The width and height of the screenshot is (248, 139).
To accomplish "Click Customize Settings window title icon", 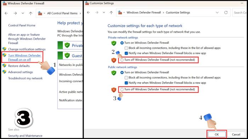I will (x=87, y=3).
